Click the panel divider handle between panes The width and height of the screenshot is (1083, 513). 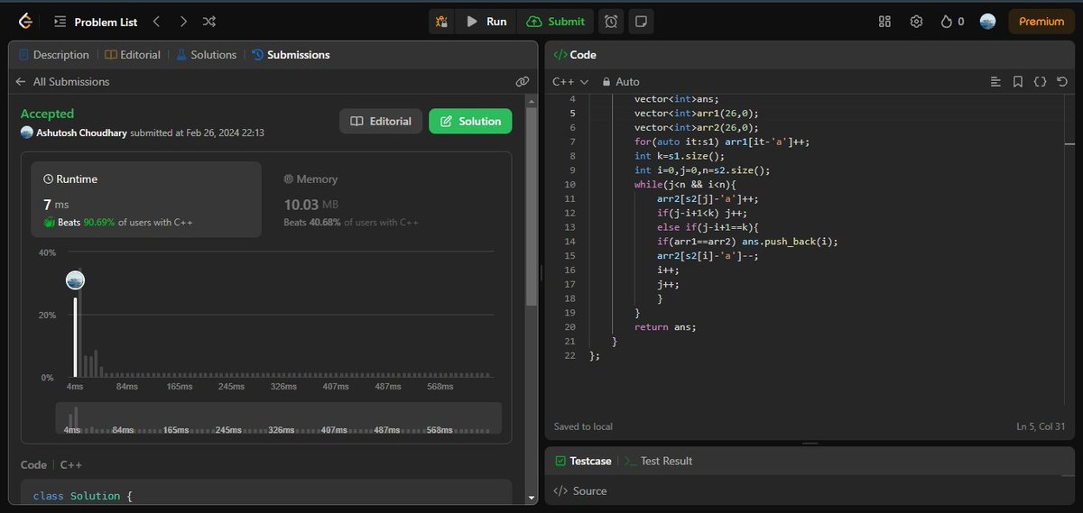[x=541, y=270]
